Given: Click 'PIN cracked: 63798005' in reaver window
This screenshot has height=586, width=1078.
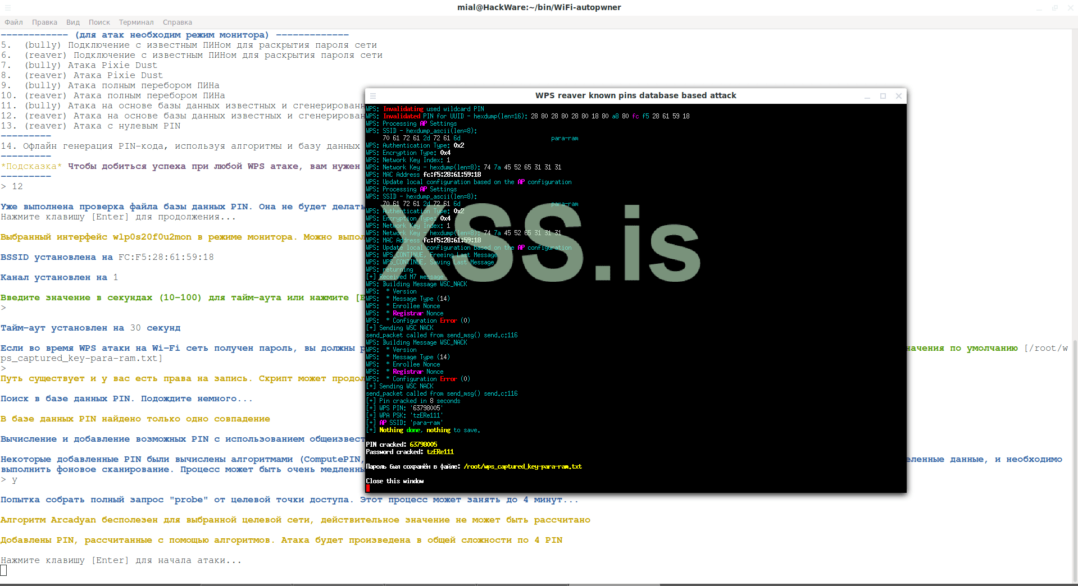Looking at the screenshot, I should [x=402, y=445].
